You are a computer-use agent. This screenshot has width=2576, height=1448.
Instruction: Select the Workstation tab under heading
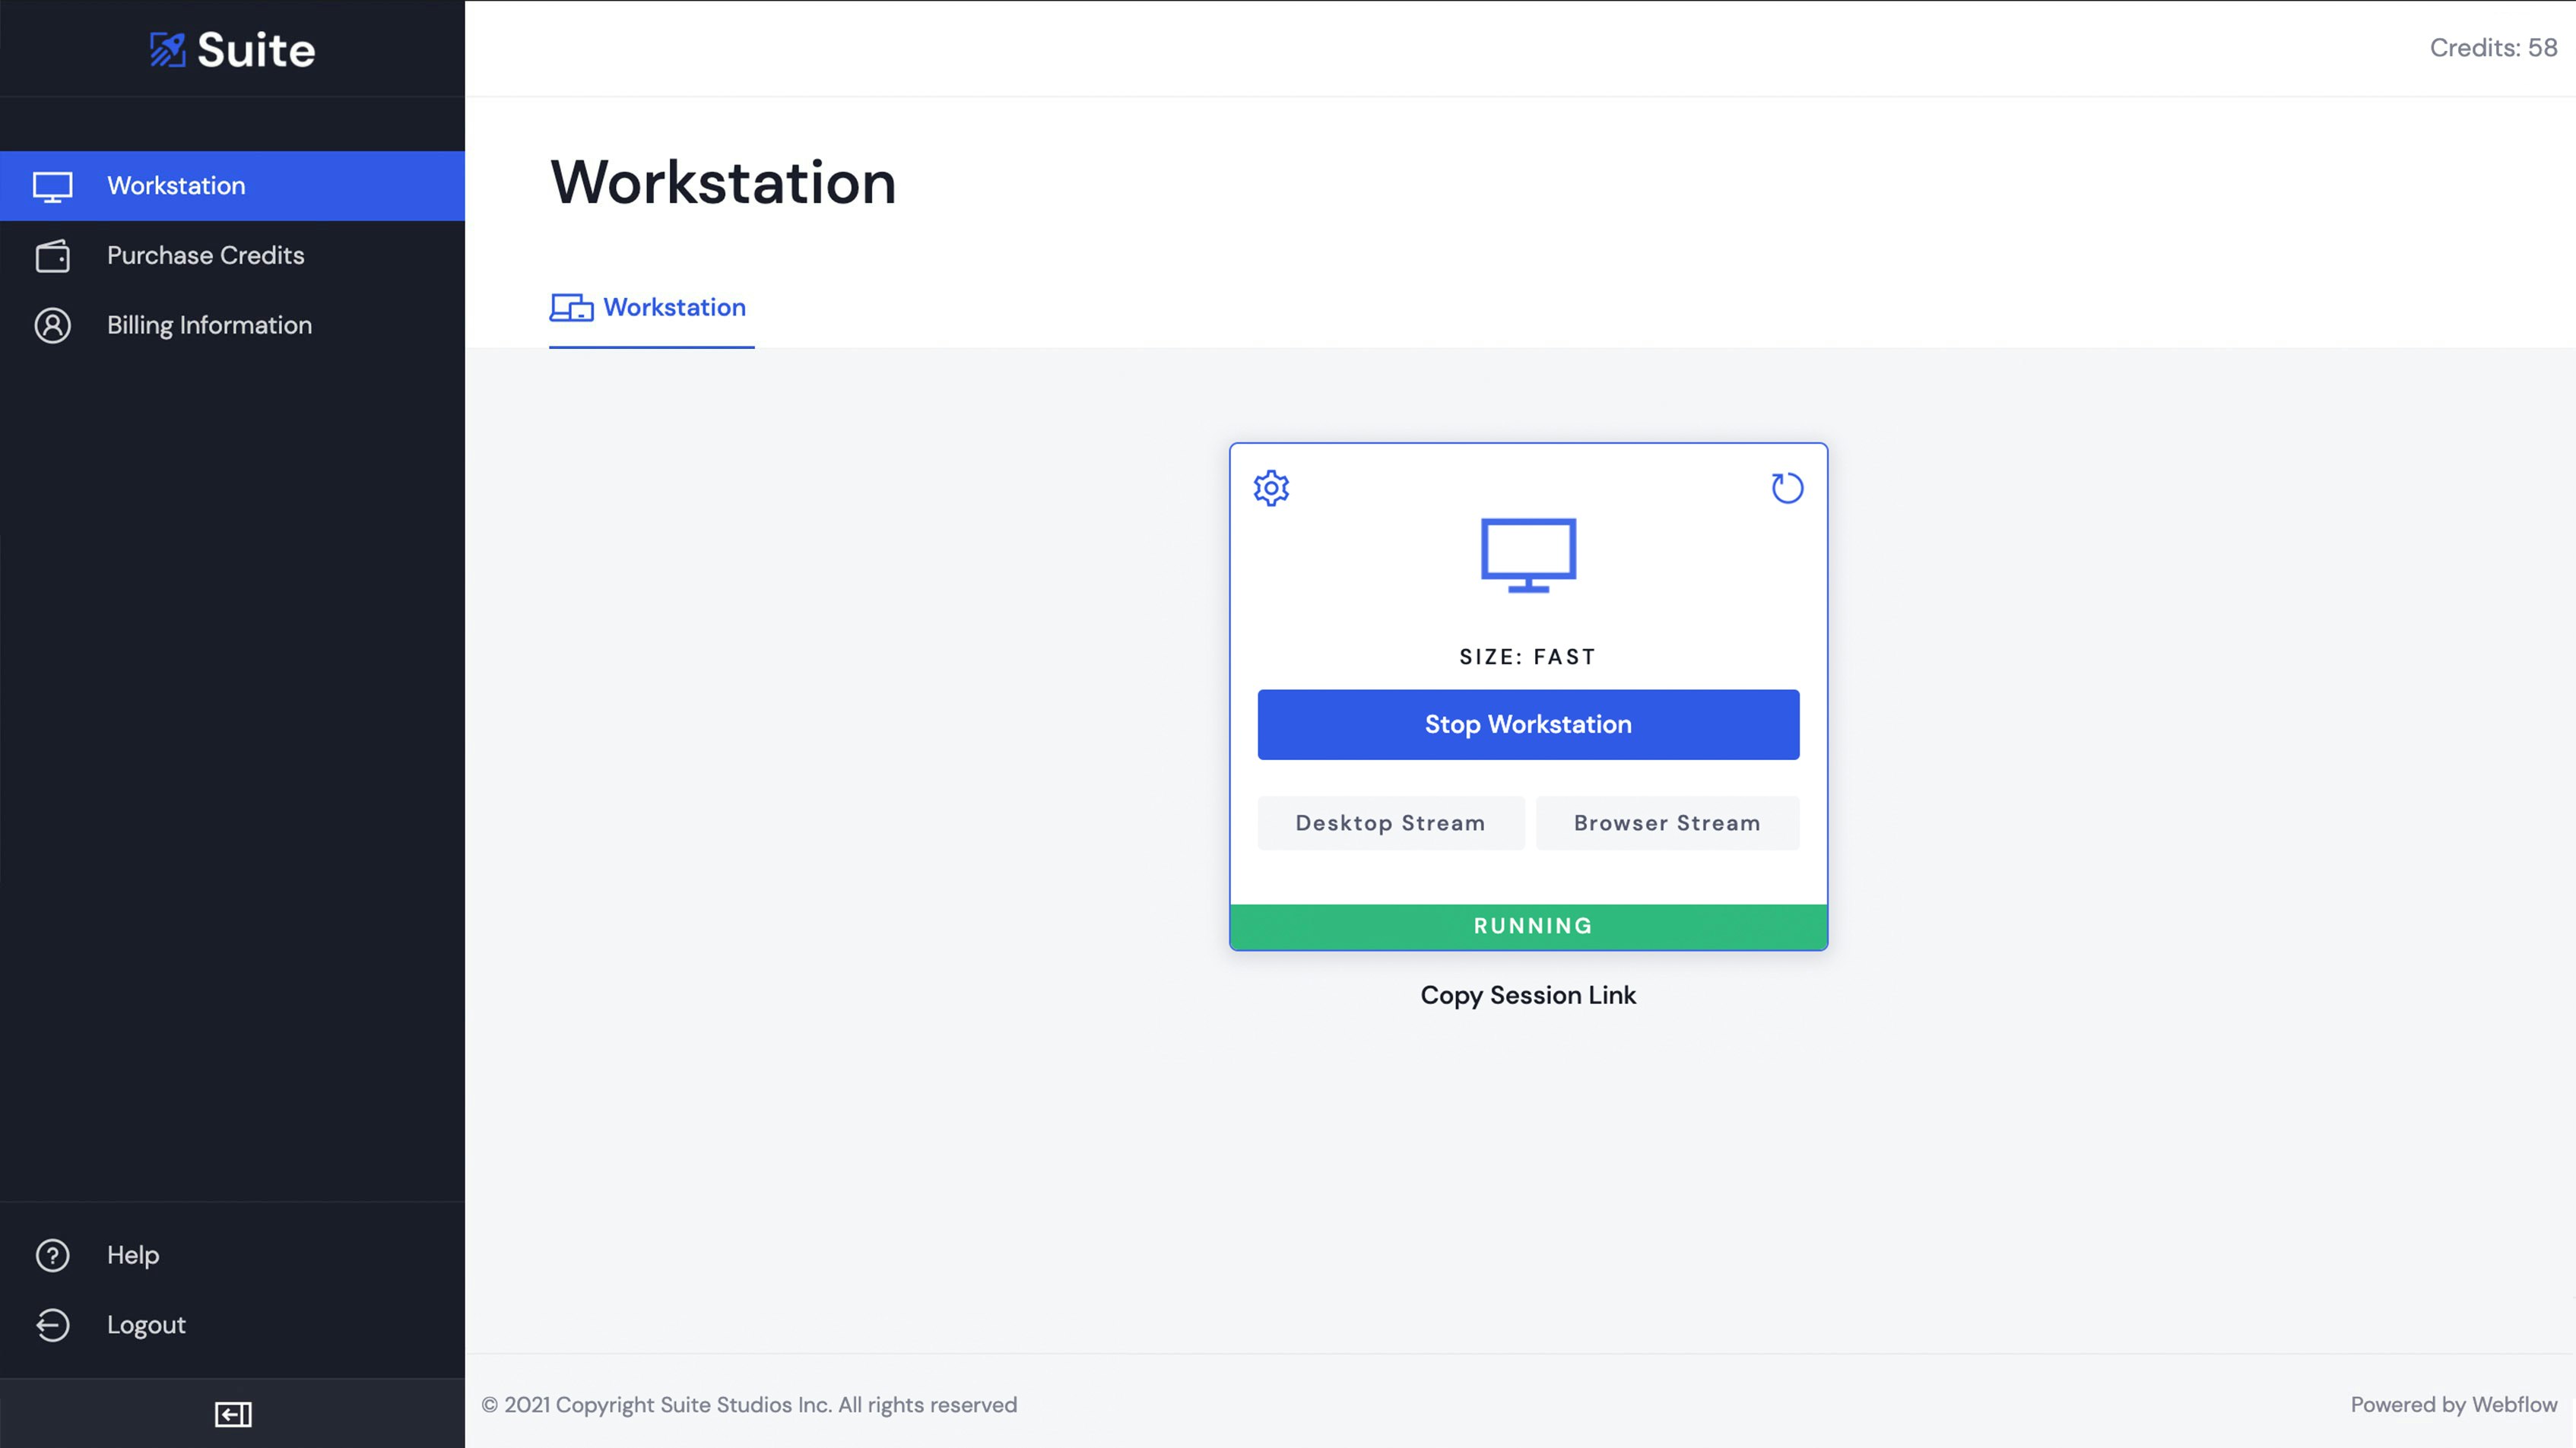click(651, 308)
